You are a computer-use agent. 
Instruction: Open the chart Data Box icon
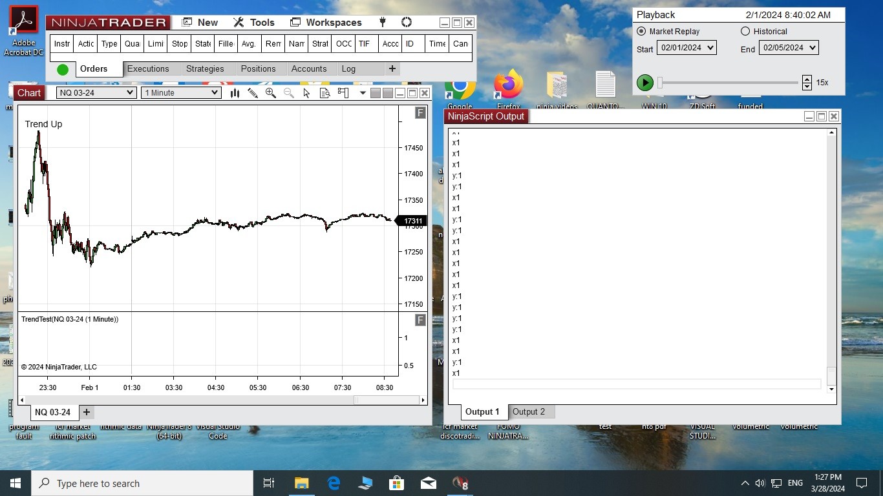point(324,93)
